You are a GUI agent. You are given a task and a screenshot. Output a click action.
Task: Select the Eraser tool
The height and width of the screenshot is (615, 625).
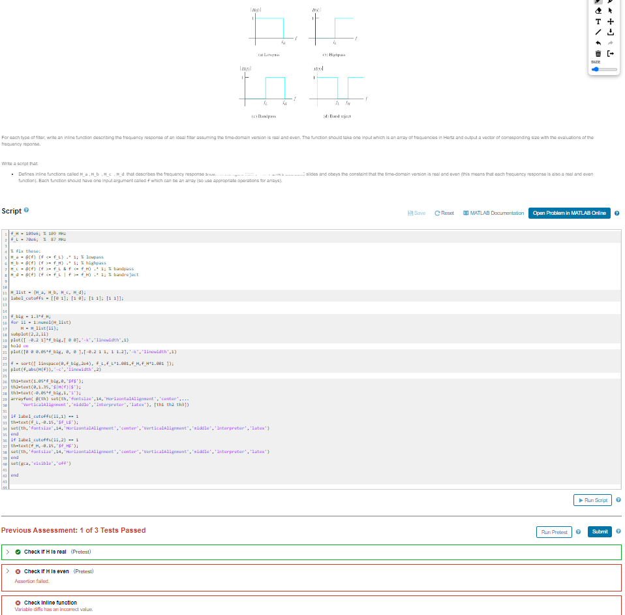click(598, 10)
